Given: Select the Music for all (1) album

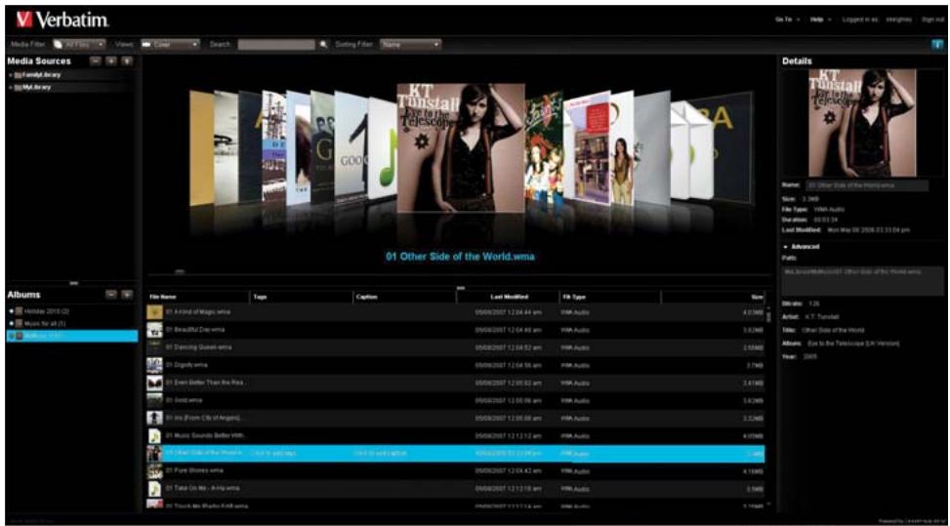Looking at the screenshot, I should tap(44, 323).
